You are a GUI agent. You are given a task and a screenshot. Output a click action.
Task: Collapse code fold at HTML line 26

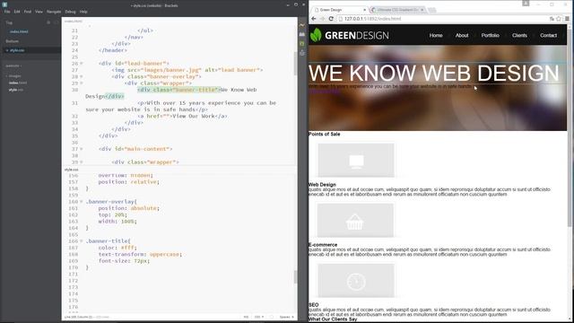[x=82, y=64]
